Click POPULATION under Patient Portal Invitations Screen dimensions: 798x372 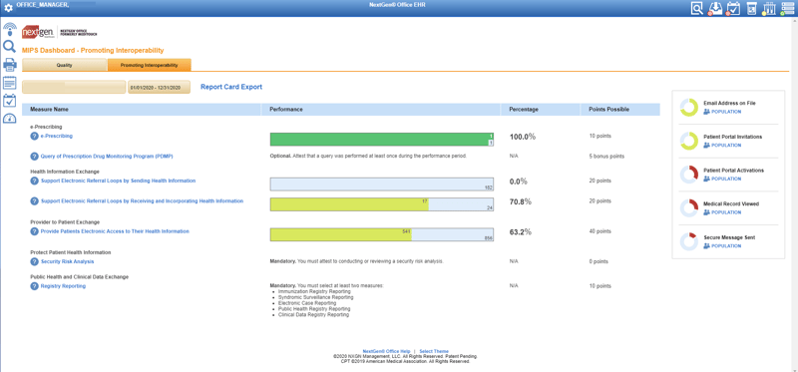point(722,145)
